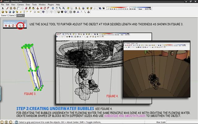Switch to Scene 2 tab
The width and height of the screenshot is (198, 124).
[12, 15]
